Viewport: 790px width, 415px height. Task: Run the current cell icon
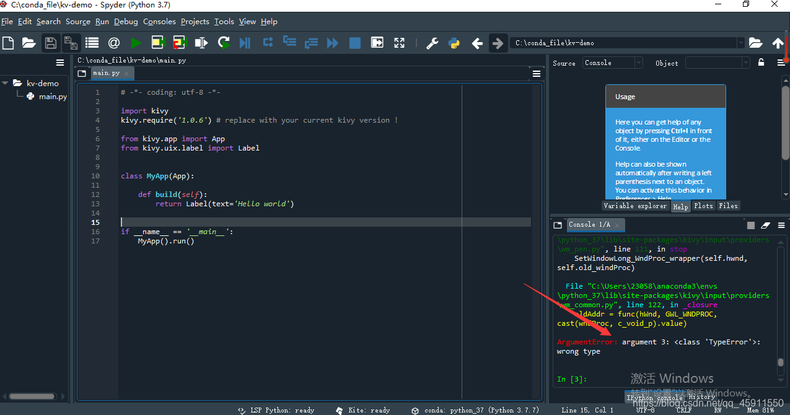pos(157,43)
